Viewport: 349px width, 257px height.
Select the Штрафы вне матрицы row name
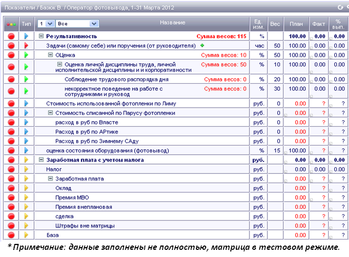85,226
